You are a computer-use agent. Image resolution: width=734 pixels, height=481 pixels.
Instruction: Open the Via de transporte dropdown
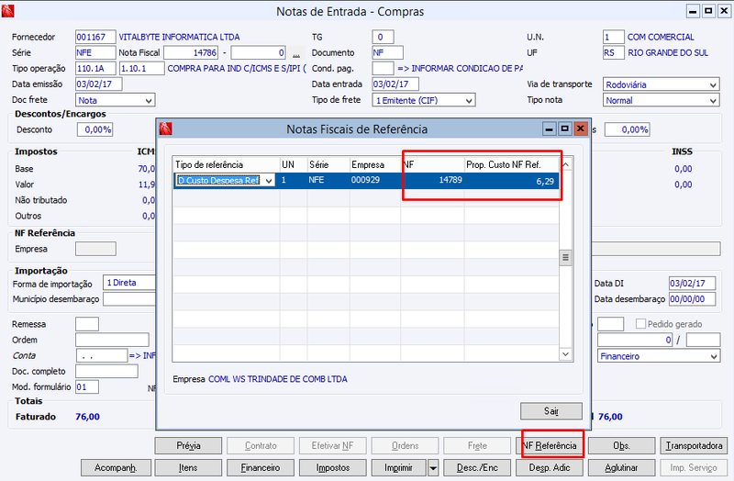click(x=713, y=84)
